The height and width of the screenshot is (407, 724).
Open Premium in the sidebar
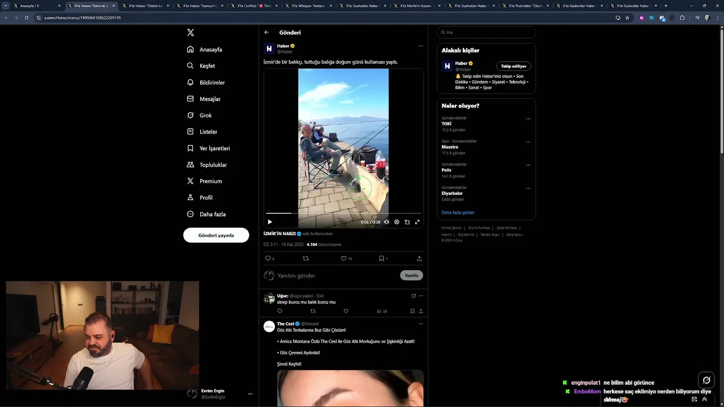click(204, 181)
